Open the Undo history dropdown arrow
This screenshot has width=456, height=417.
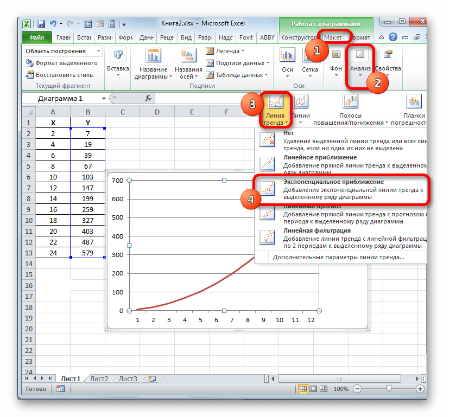[x=61, y=23]
